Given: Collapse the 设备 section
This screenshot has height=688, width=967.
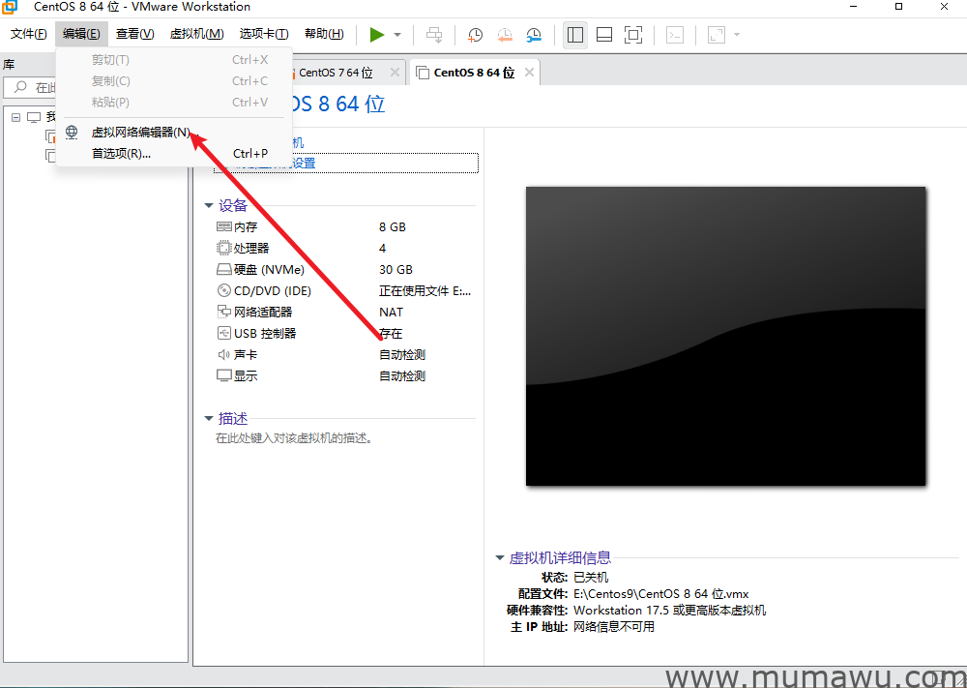Looking at the screenshot, I should pyautogui.click(x=209, y=205).
